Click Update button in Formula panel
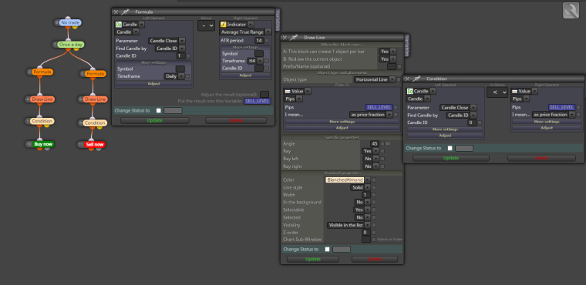Viewport: 586px width, 285px height. tap(155, 121)
